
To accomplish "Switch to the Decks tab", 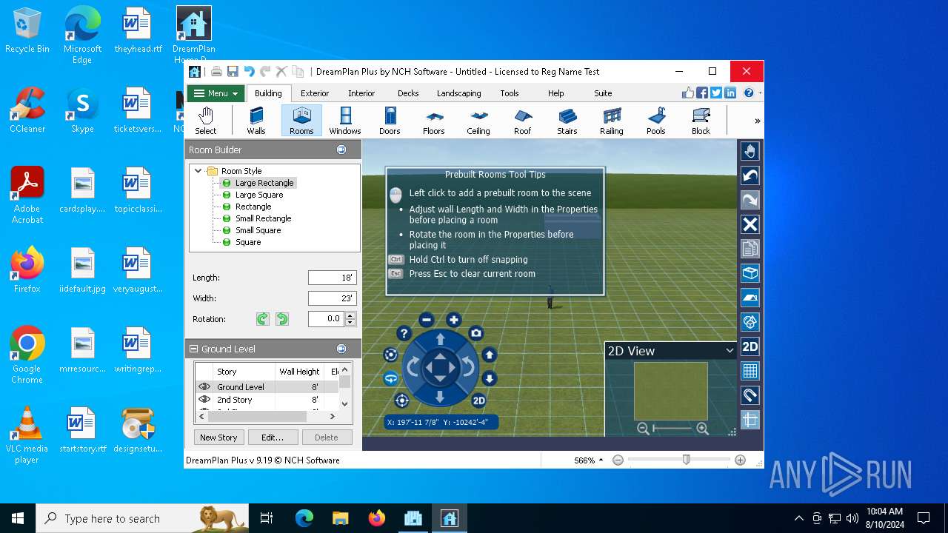I will 408,93.
